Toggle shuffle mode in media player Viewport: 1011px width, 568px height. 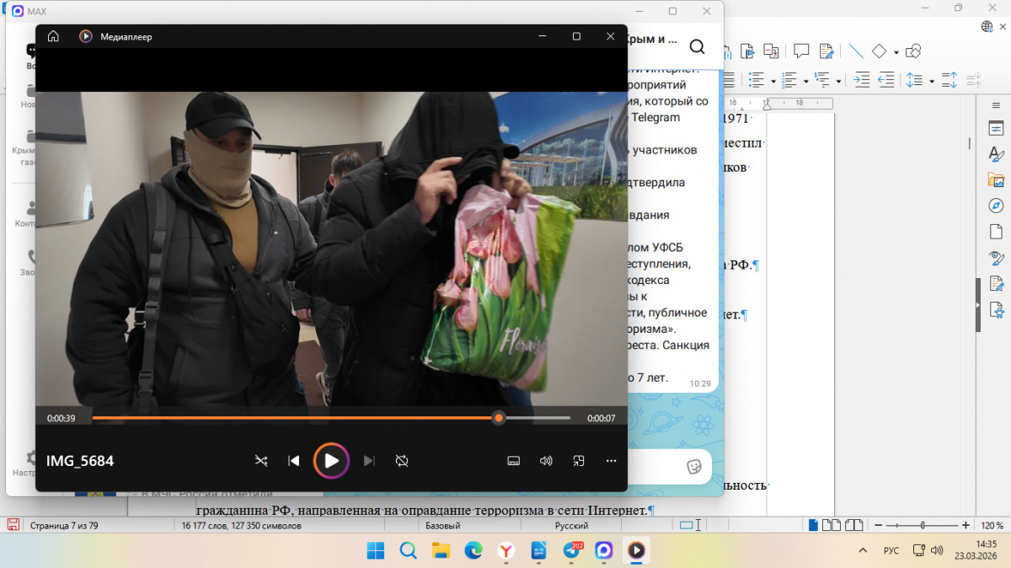tap(261, 461)
